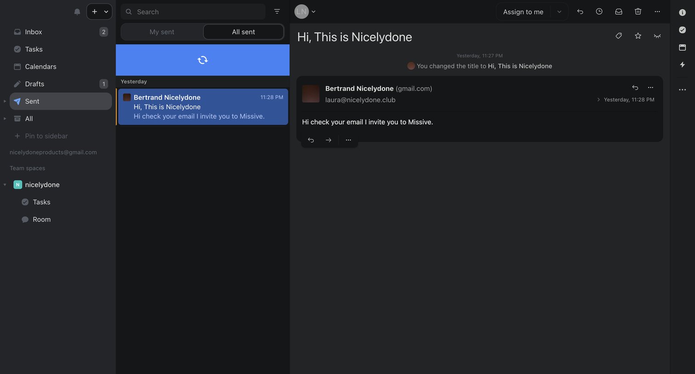Open the Inbox mailbox
695x374 pixels.
[61, 32]
